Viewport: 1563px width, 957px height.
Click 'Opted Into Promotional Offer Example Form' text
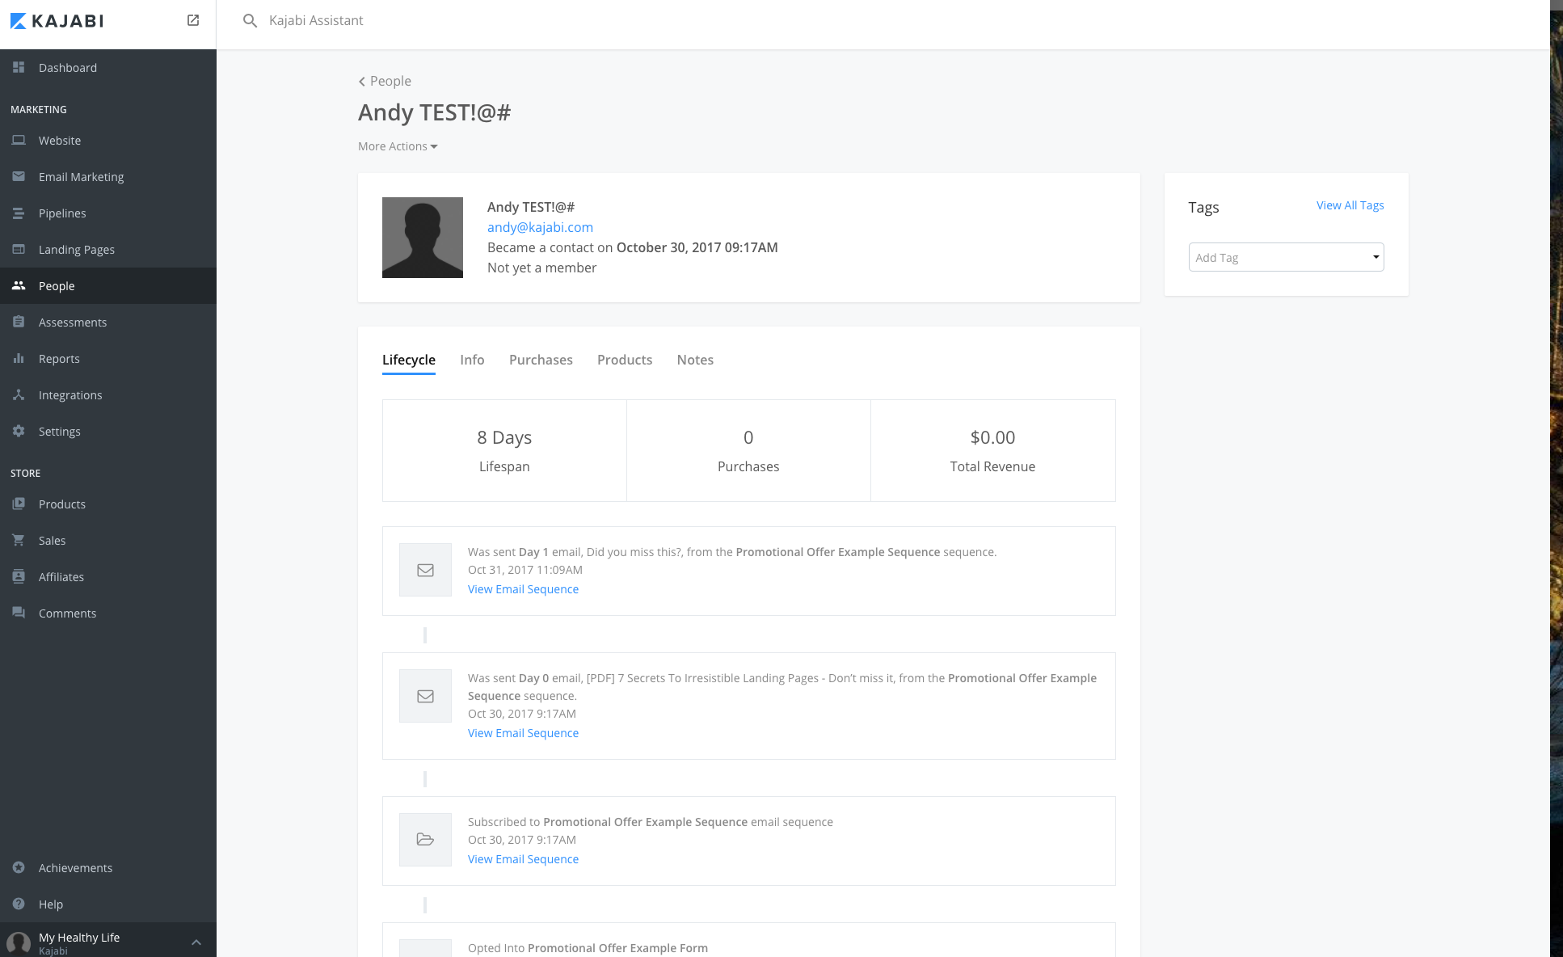pos(588,948)
